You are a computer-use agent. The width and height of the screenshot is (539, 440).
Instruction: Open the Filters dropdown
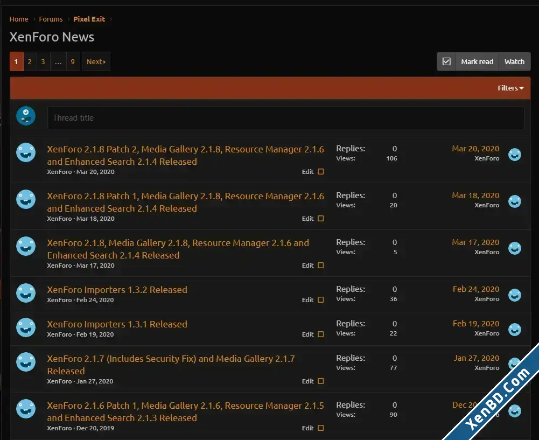[x=510, y=88]
